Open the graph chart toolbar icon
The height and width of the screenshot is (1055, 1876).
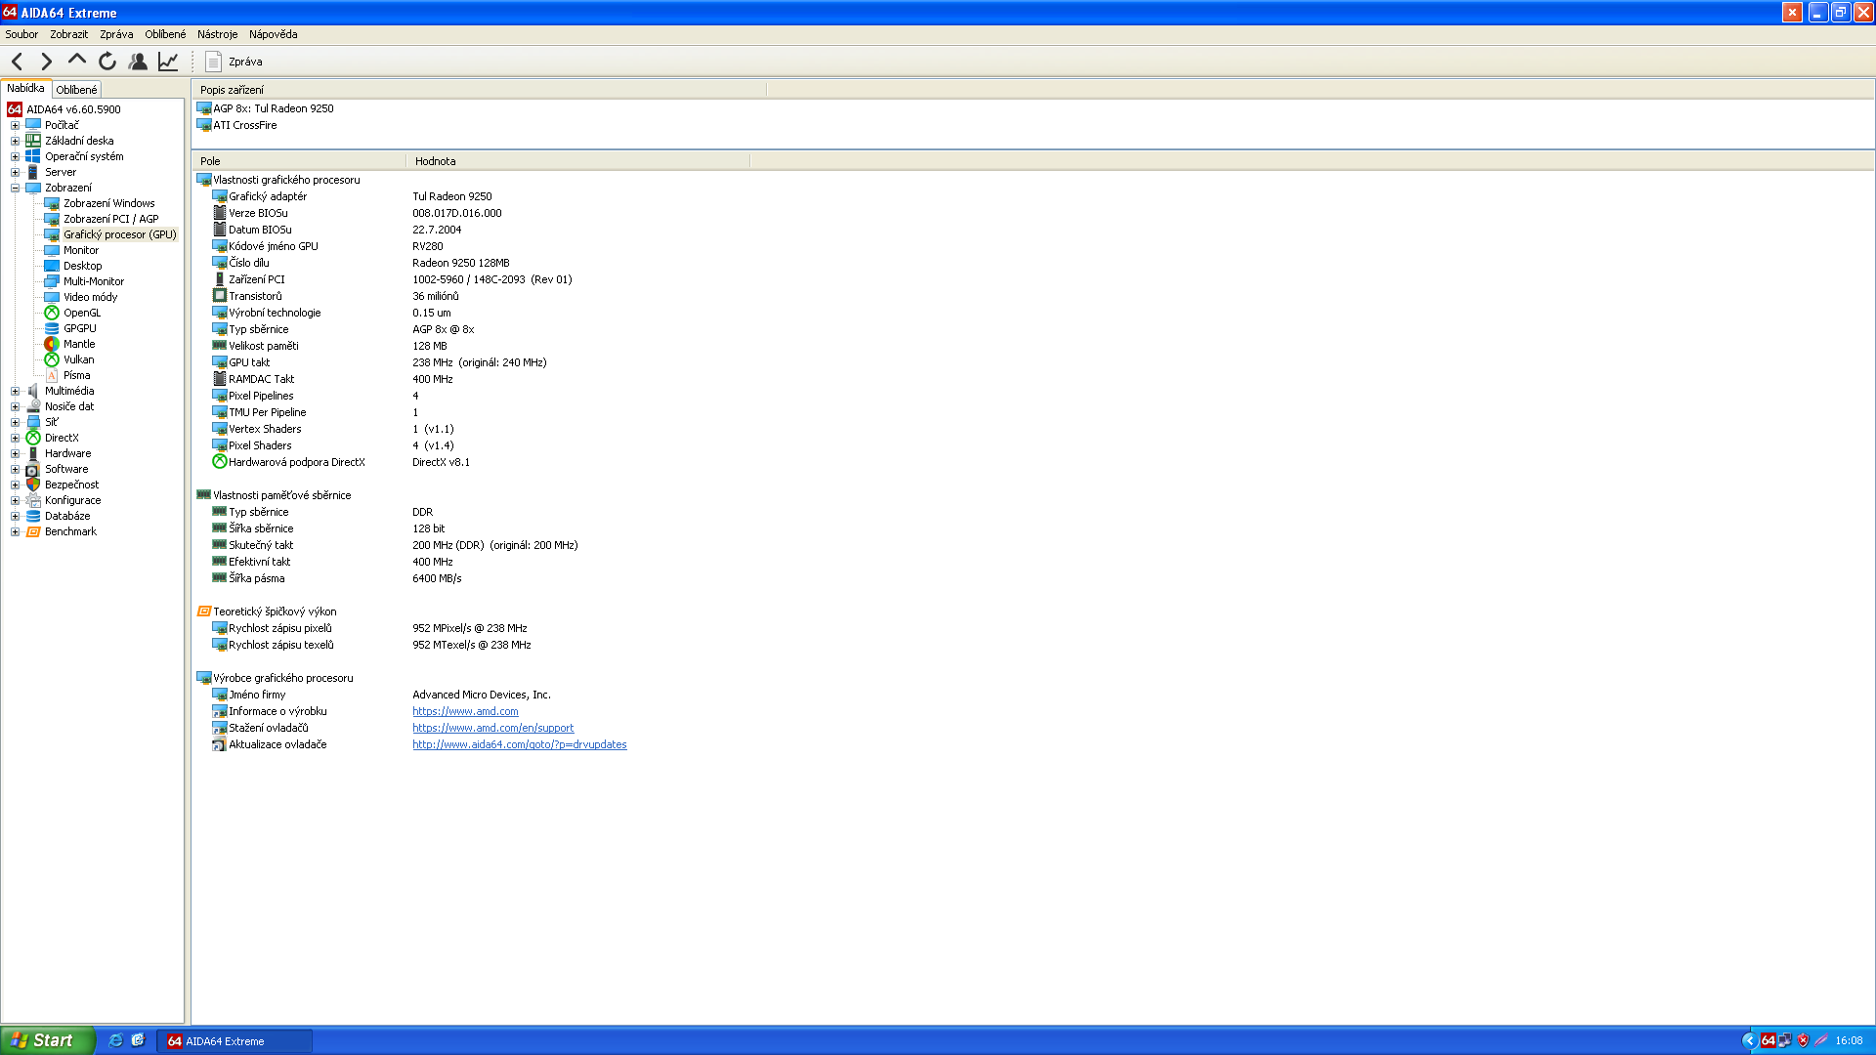coord(168,62)
